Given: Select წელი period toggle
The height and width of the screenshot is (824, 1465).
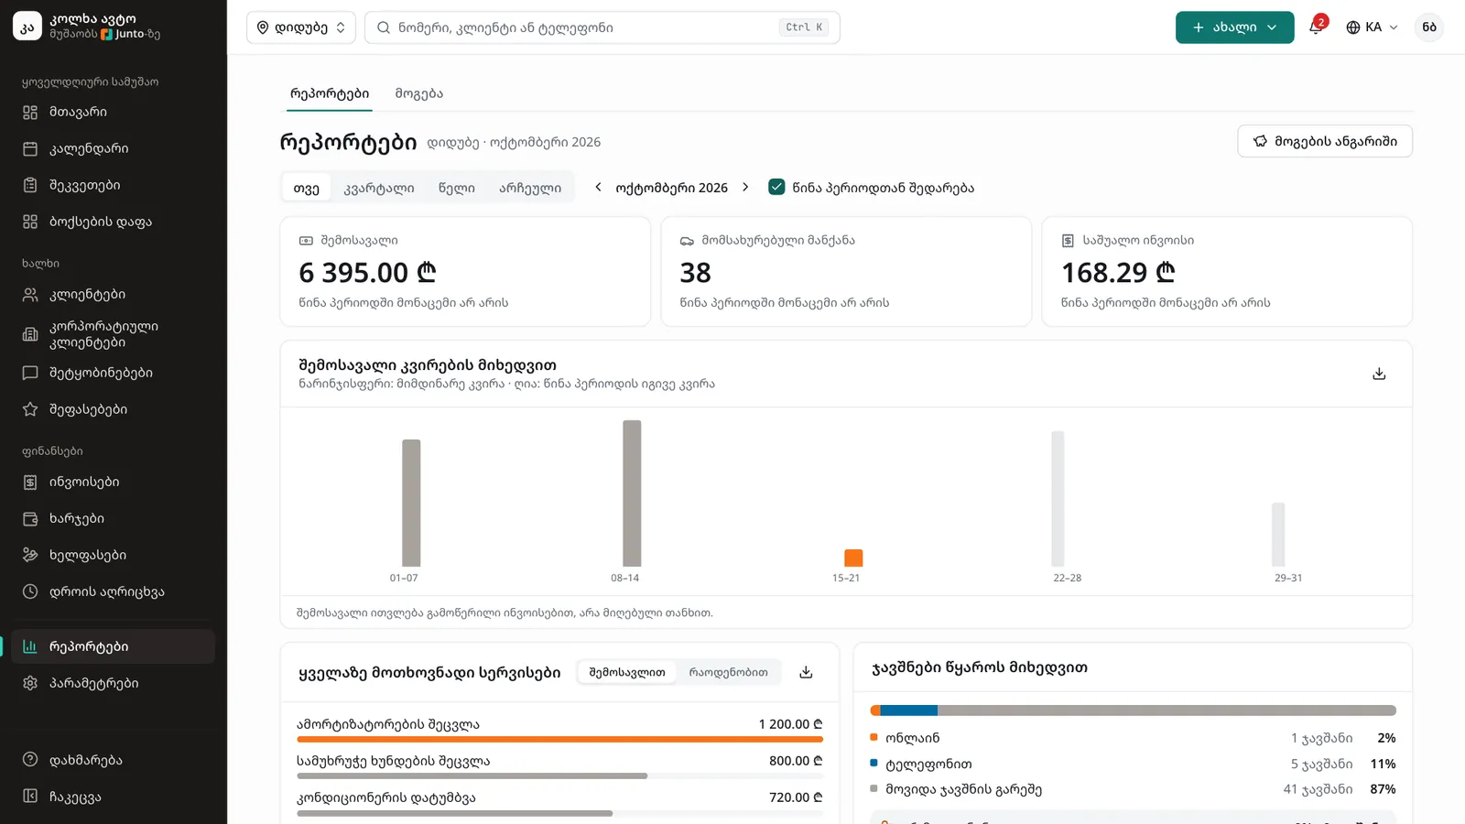Looking at the screenshot, I should (456, 188).
